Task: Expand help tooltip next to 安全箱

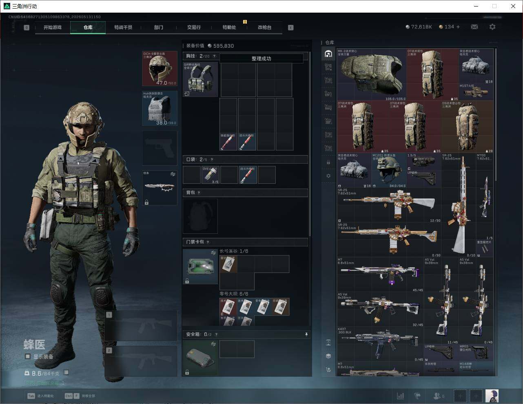Action: (216, 334)
